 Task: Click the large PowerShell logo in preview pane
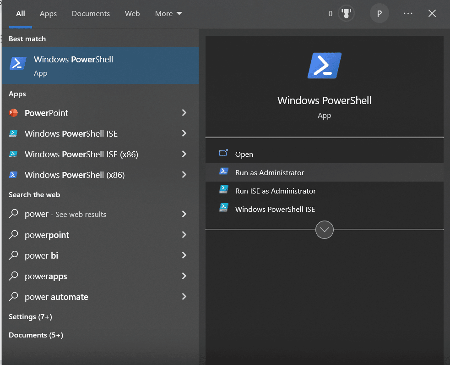(324, 66)
